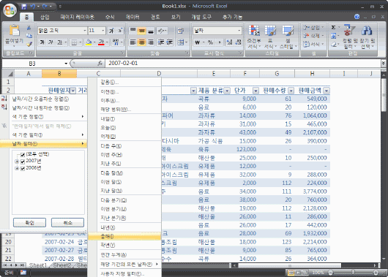Open Format as Table (표 서식)
This screenshot has width=388, height=277.
point(270,37)
